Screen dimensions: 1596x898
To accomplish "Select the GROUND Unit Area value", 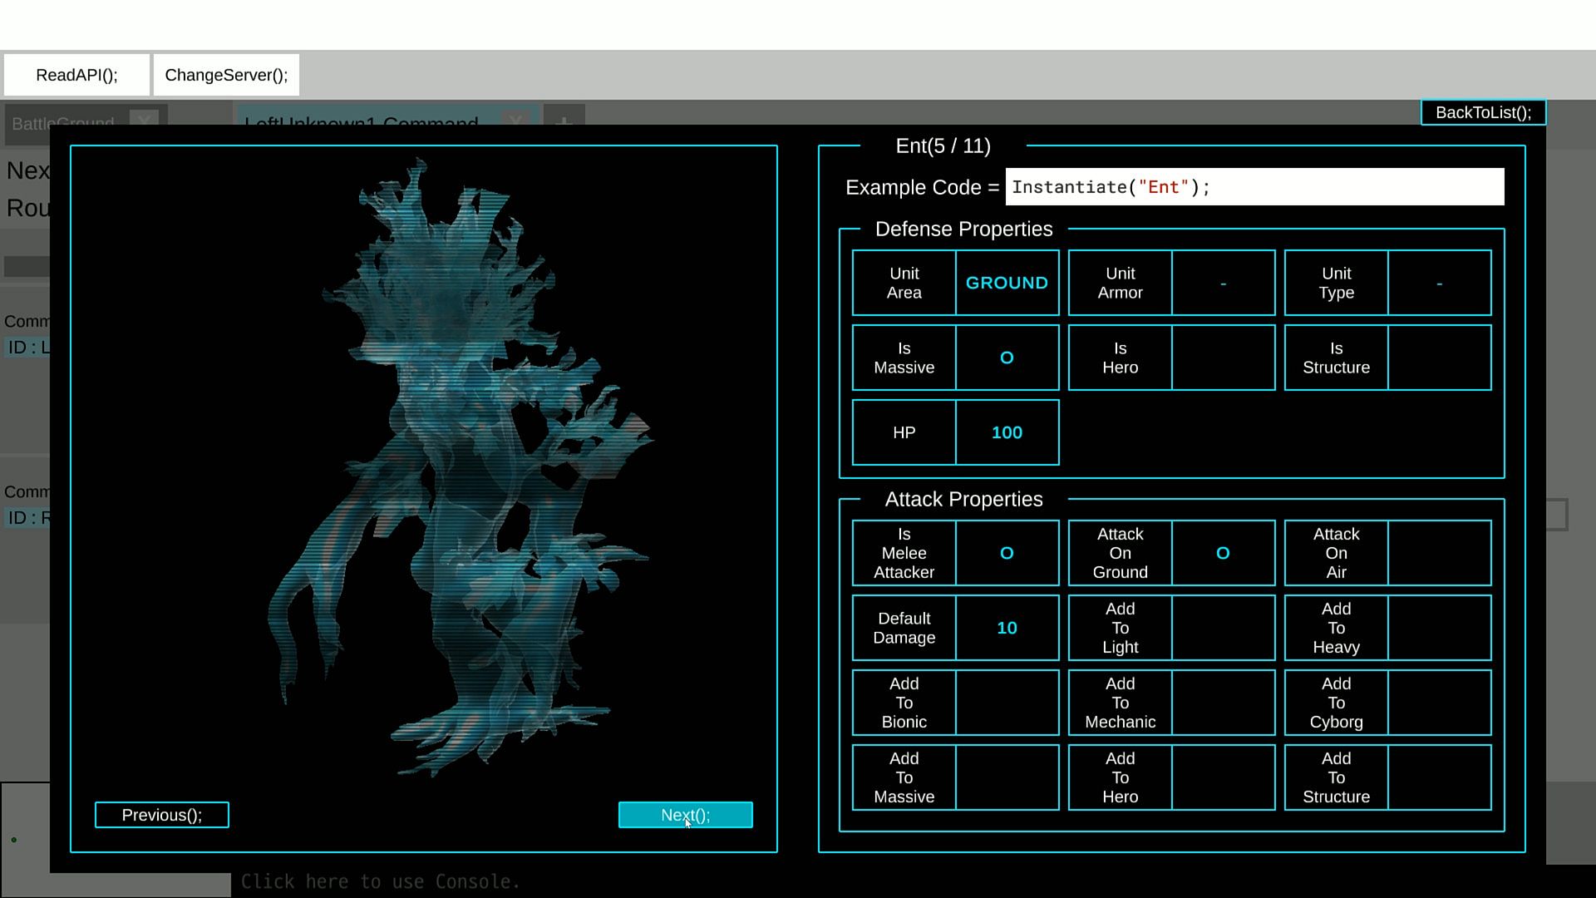I will tap(1007, 283).
